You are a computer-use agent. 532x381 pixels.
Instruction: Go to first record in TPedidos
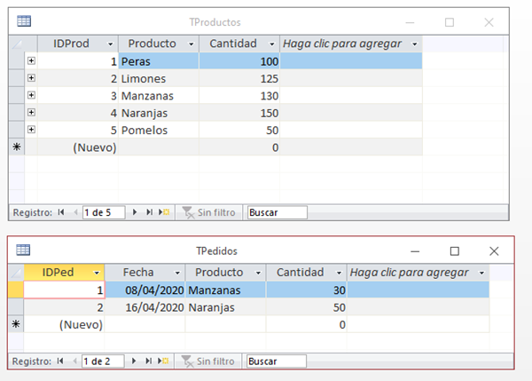60,361
